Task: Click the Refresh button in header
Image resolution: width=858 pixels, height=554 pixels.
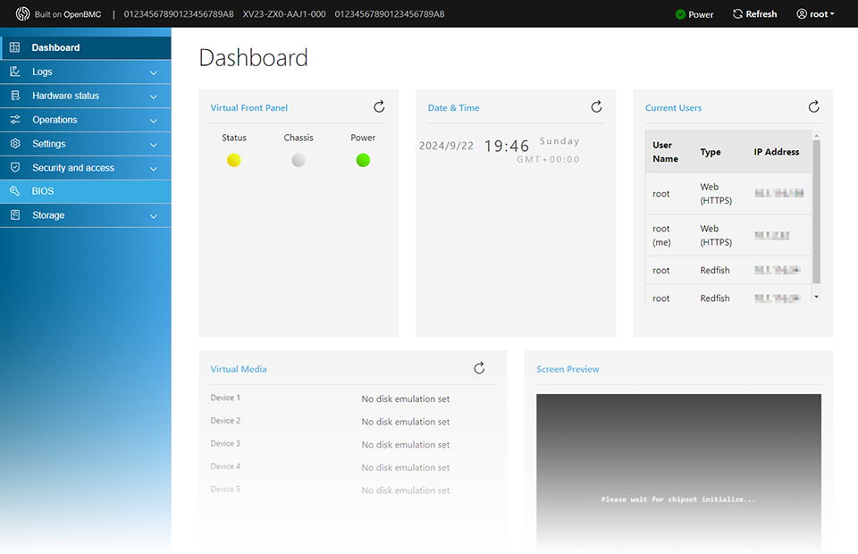Action: [x=754, y=14]
